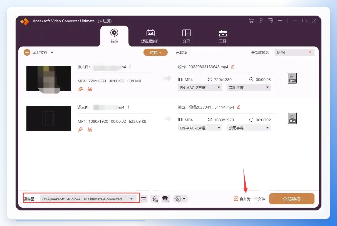Viewport: 337px width, 226px height.
Task: Click output resolution 1080x1920 value
Action: click(224, 120)
